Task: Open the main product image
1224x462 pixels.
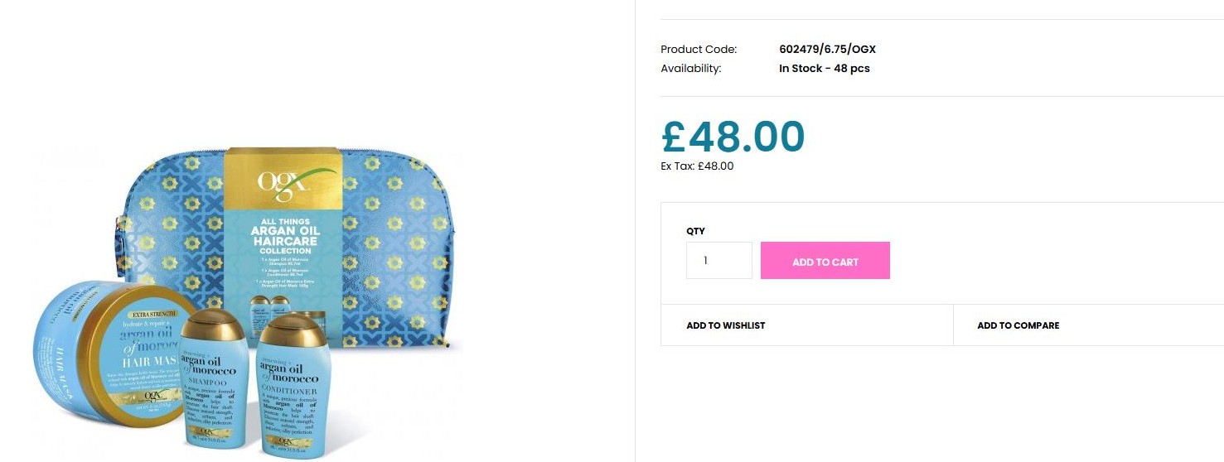Action: click(x=249, y=302)
